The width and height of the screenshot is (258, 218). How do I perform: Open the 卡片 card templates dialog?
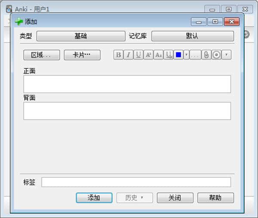tap(82, 55)
